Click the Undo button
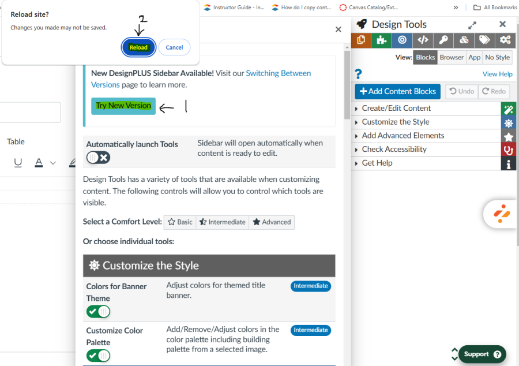The width and height of the screenshot is (519, 366). [462, 91]
